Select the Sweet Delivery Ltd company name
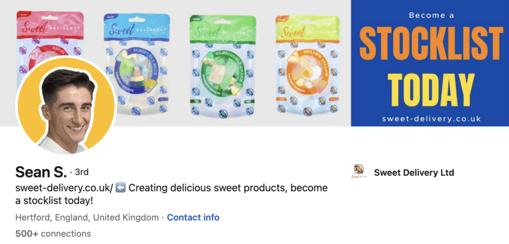The height and width of the screenshot is (244, 509). [x=414, y=173]
